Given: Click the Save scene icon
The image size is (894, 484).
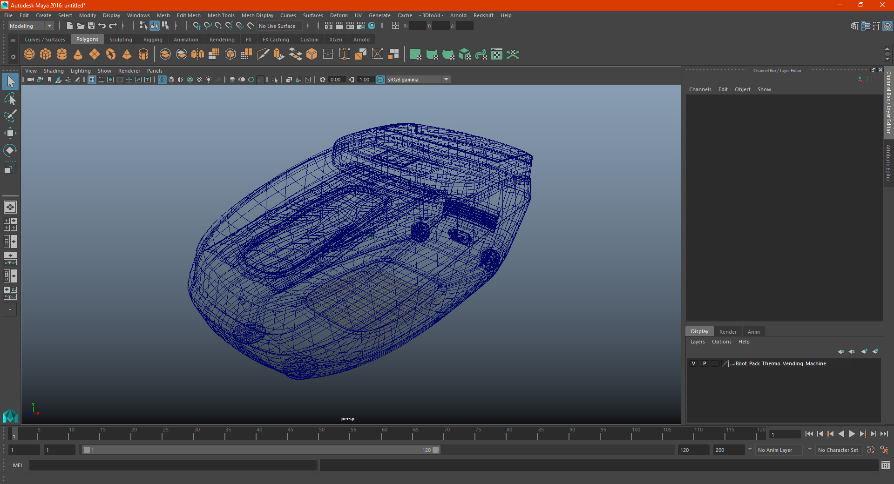Looking at the screenshot, I should (91, 26).
